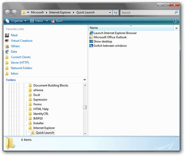185x156 pixels.
Task: Click the Refresh button beside address bar
Action: pos(116,12)
